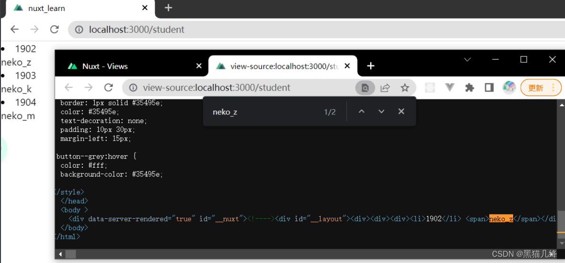
Task: View site info icon beside localhost:3000/student
Action: pyautogui.click(x=79, y=30)
